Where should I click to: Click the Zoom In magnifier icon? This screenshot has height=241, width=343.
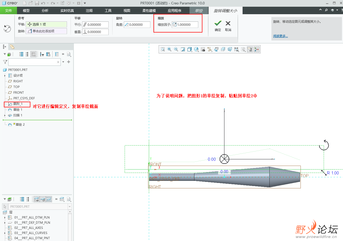(x=169, y=49)
